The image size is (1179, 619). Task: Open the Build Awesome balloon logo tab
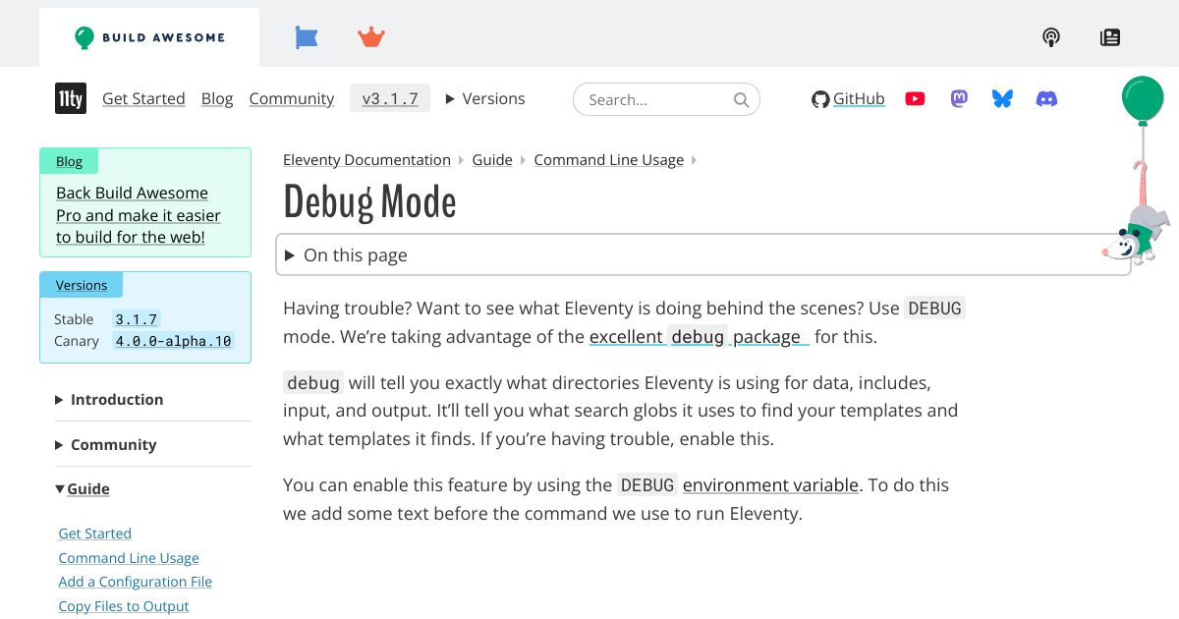click(149, 37)
